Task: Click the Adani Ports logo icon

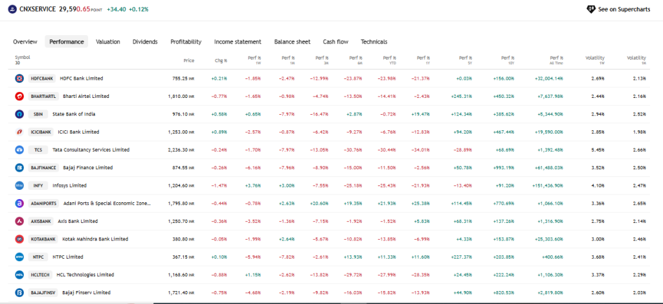Action: coord(19,204)
